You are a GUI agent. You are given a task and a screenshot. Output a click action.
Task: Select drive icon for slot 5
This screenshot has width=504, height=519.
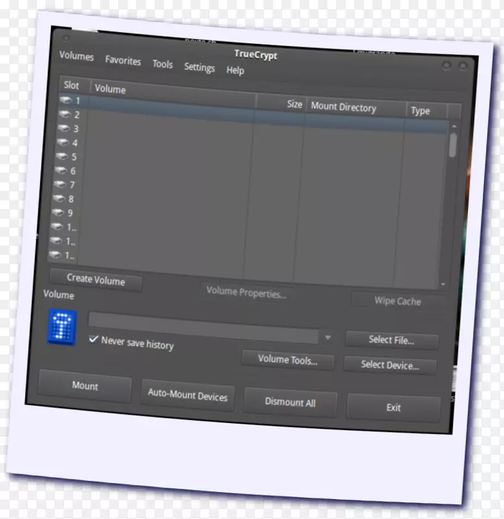pos(62,156)
